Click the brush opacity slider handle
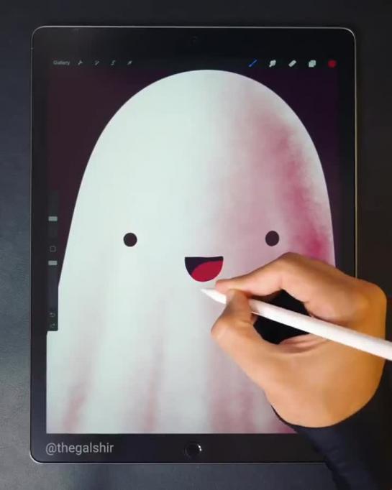392x490 pixels. tap(53, 263)
